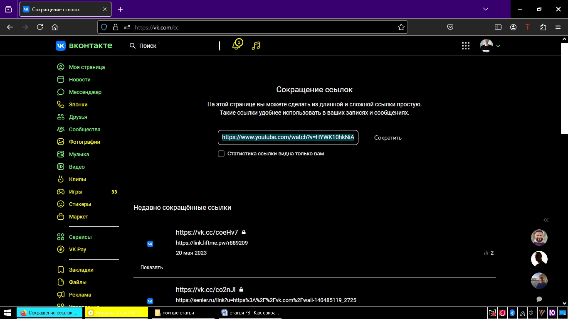Click the ВКонтакте logo

tap(84, 46)
